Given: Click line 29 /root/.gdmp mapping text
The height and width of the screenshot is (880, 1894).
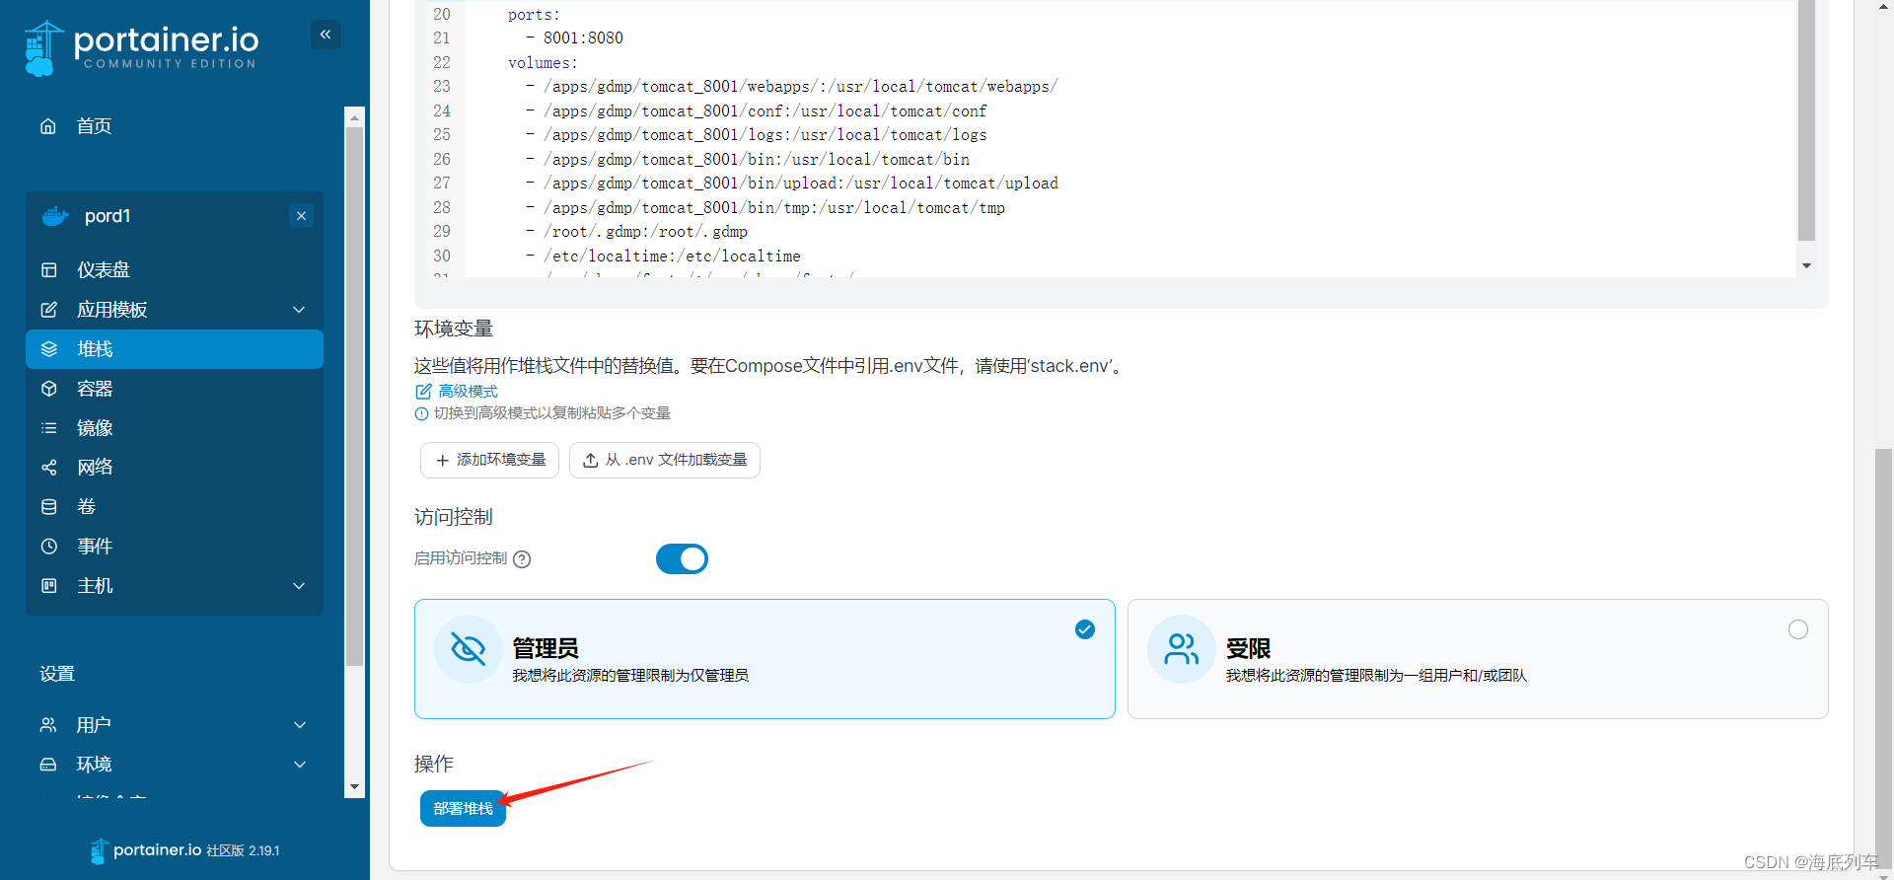Looking at the screenshot, I should click(x=645, y=232).
